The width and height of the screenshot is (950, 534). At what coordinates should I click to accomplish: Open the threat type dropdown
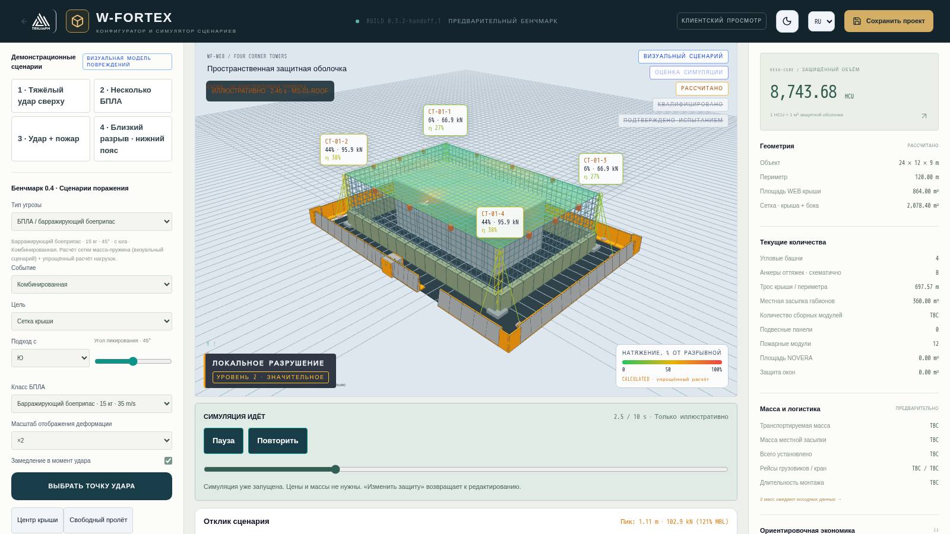(x=91, y=221)
